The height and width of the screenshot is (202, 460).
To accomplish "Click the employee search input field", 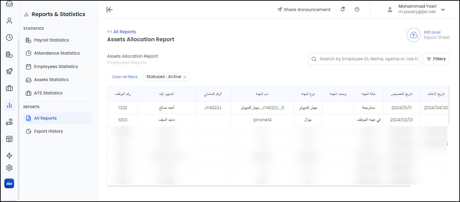I will coord(364,59).
